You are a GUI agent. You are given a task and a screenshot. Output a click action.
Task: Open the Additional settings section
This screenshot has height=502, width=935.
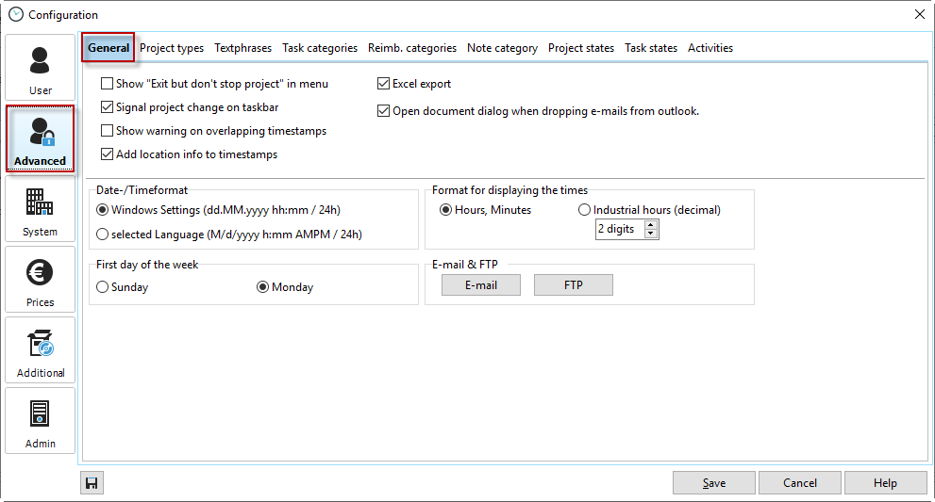click(40, 350)
